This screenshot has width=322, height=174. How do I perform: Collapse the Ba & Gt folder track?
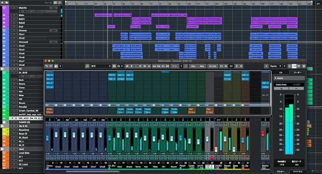pyautogui.click(x=2, y=126)
